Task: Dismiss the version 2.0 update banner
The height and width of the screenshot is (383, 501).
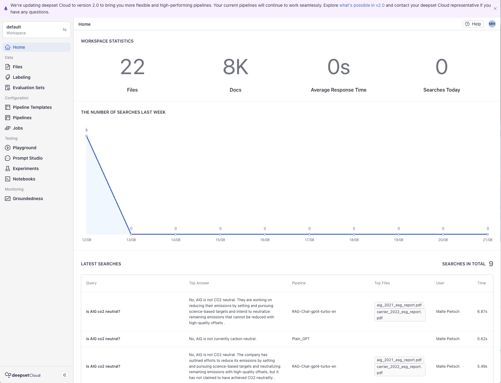Action: [495, 9]
